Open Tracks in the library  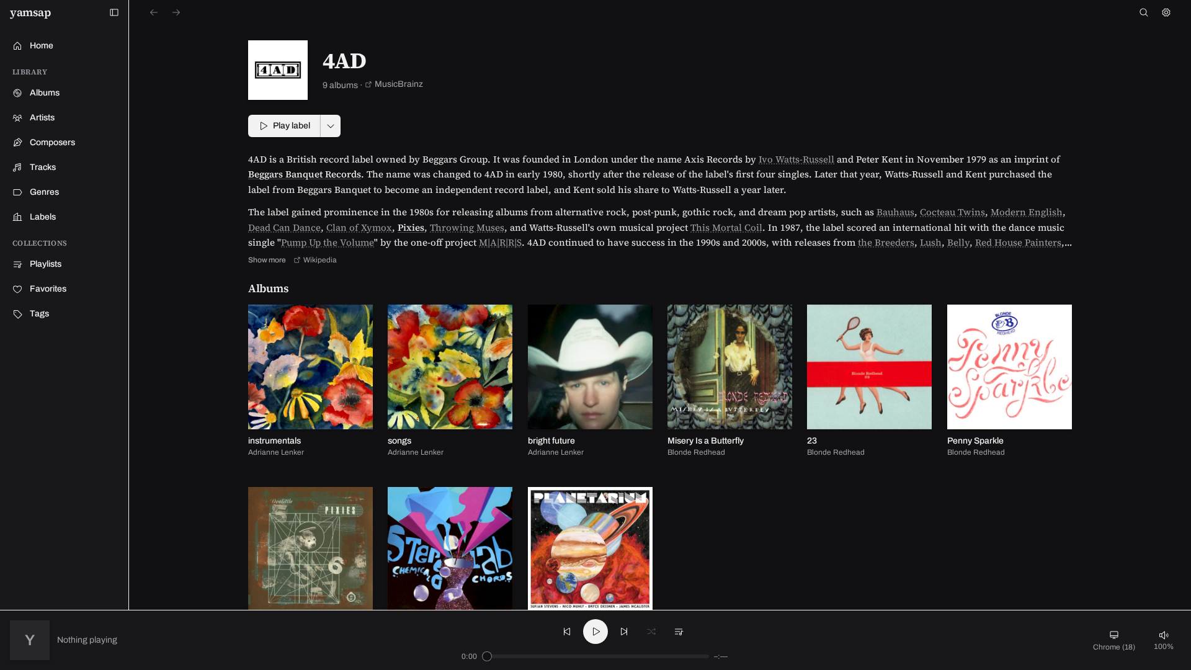point(65,167)
